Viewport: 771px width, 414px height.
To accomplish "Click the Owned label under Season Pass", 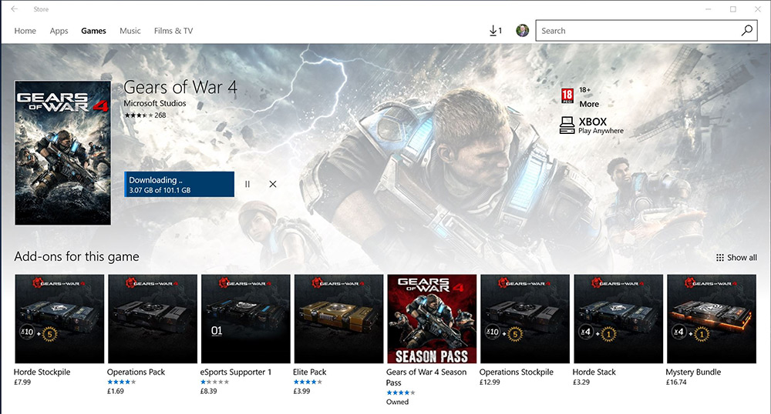I will (x=397, y=402).
